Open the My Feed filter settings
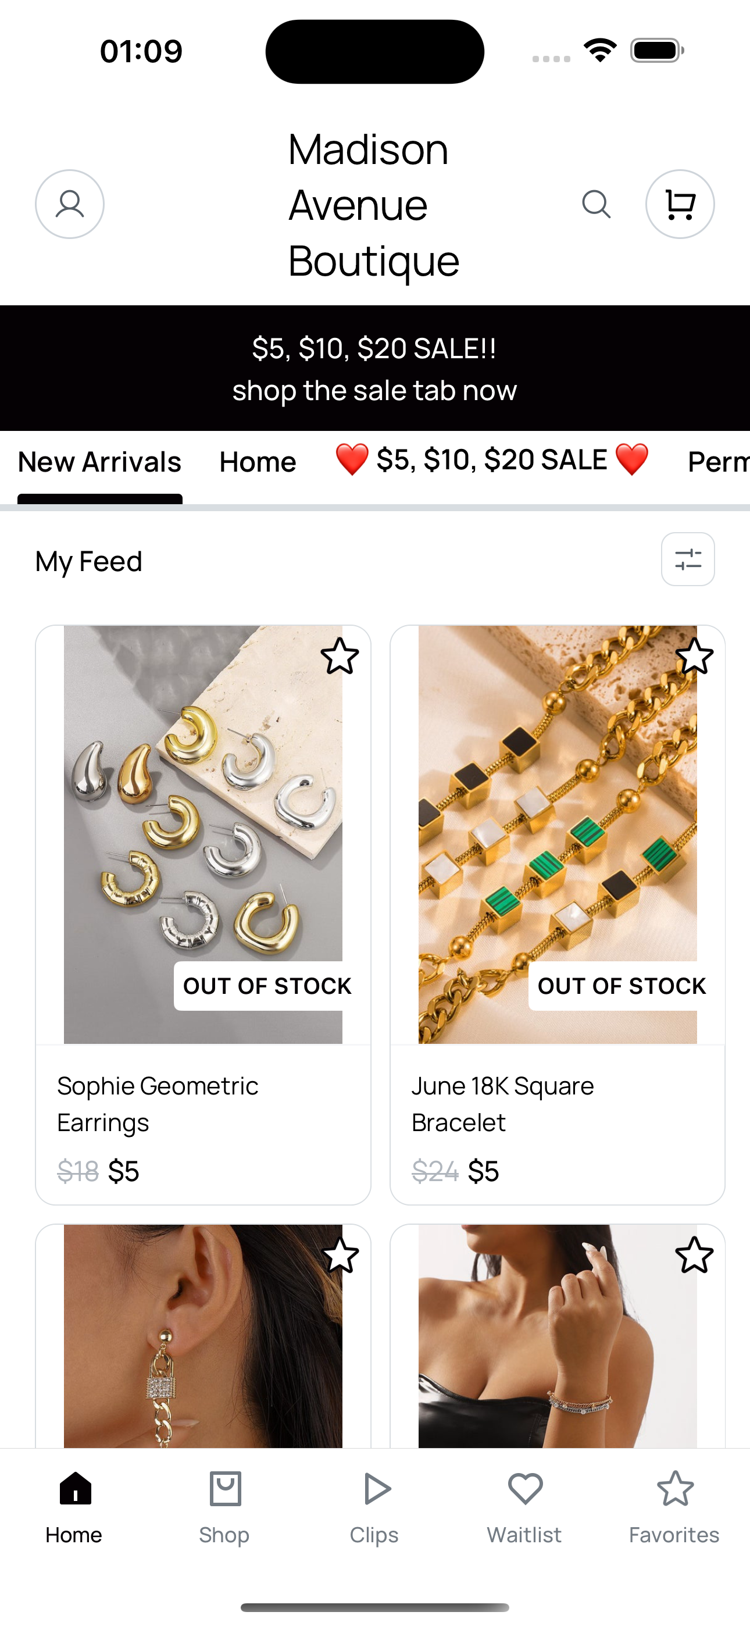 (x=687, y=559)
